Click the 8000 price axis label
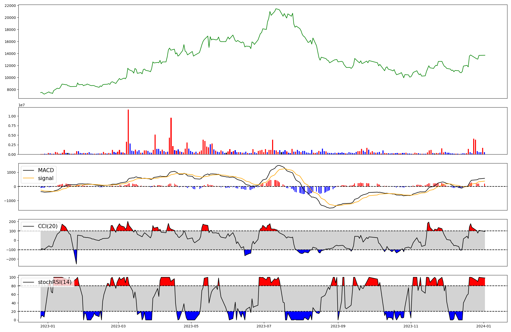This screenshot has width=511, height=332. pos(11,90)
